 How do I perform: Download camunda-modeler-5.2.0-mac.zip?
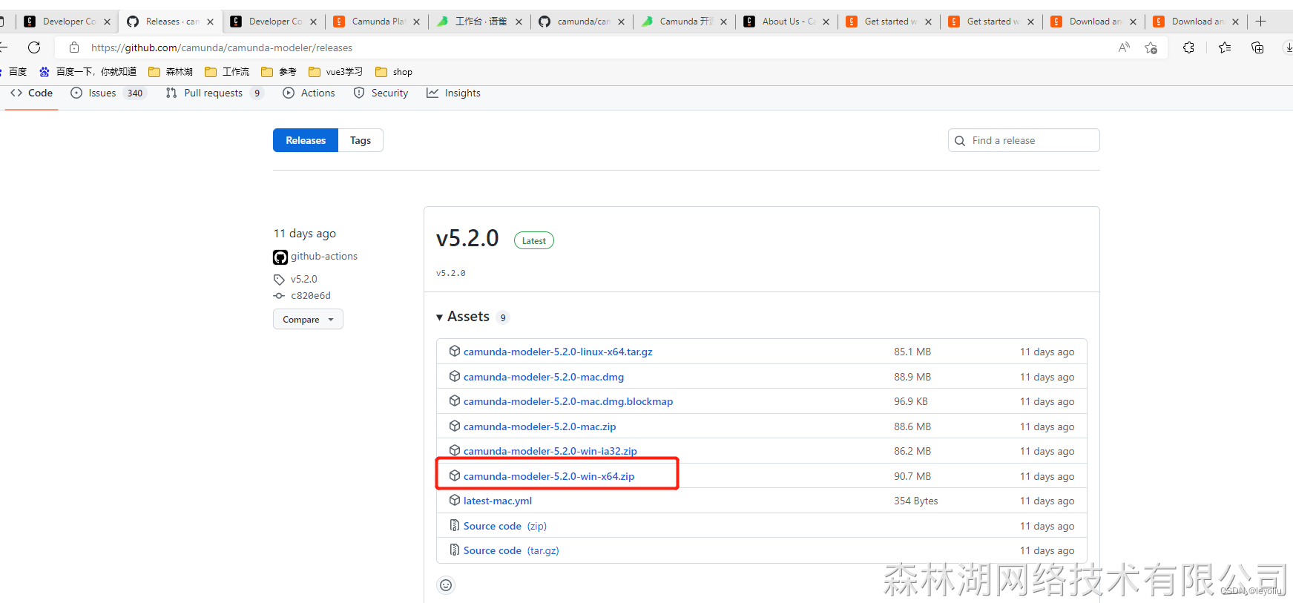(540, 426)
